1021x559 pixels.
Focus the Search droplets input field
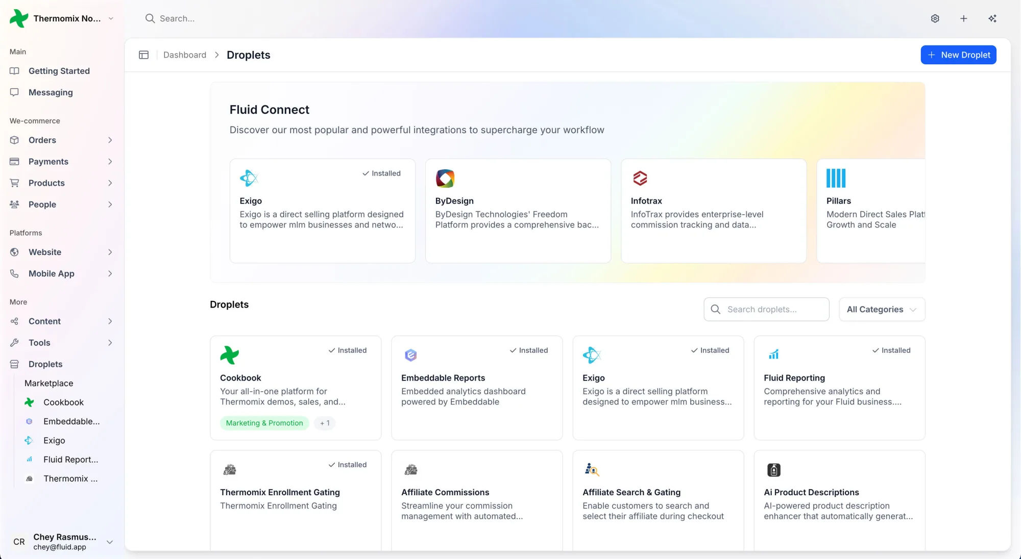tap(766, 309)
